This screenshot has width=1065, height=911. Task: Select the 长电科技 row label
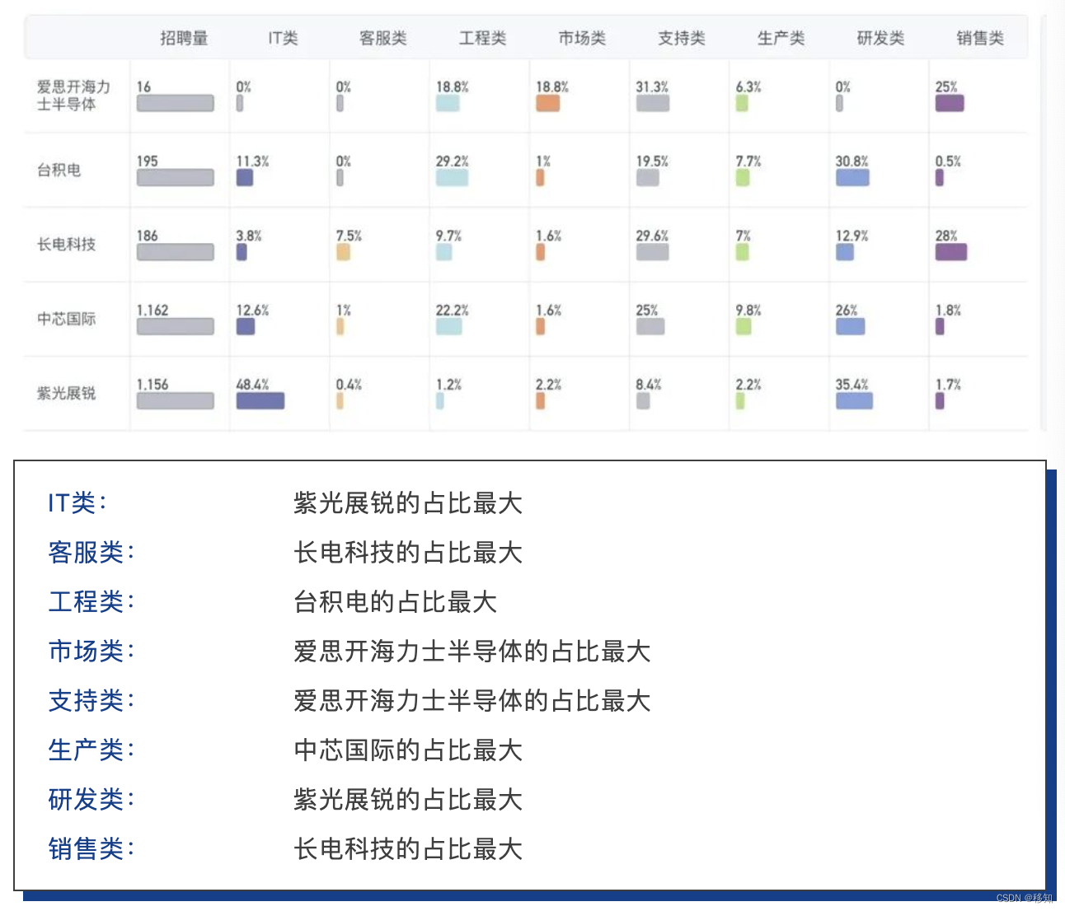66,245
